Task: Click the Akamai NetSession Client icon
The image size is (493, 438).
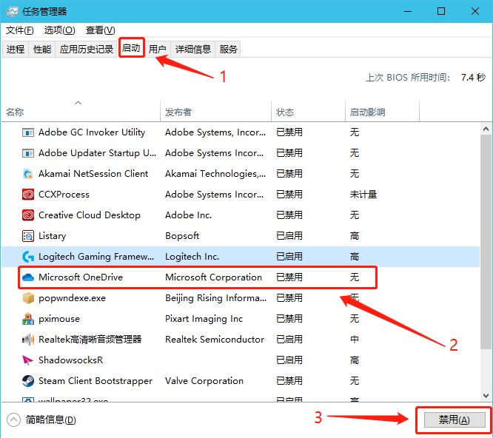Action: (28, 174)
